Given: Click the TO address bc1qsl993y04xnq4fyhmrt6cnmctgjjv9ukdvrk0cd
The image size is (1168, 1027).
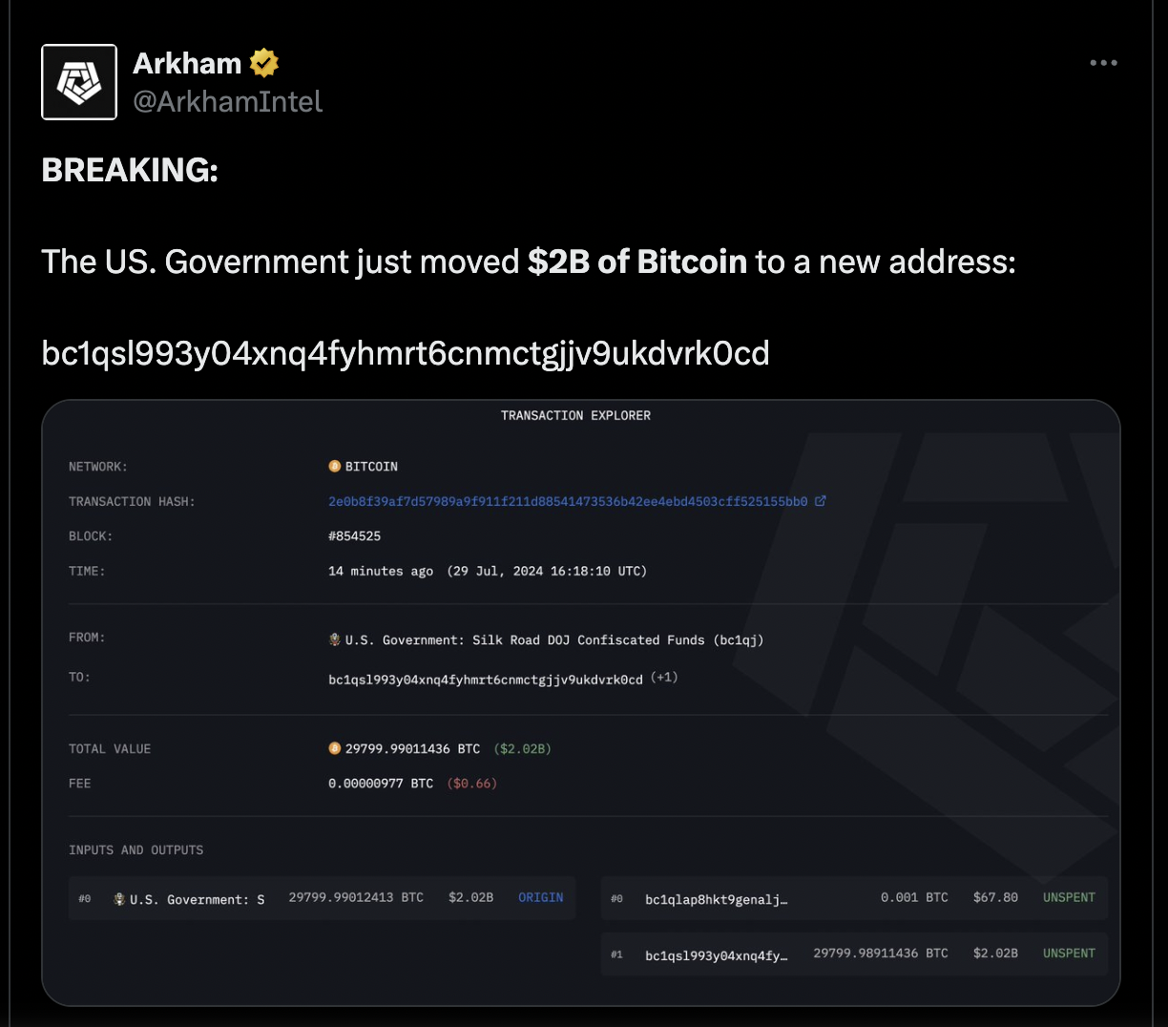Looking at the screenshot, I should (x=486, y=680).
